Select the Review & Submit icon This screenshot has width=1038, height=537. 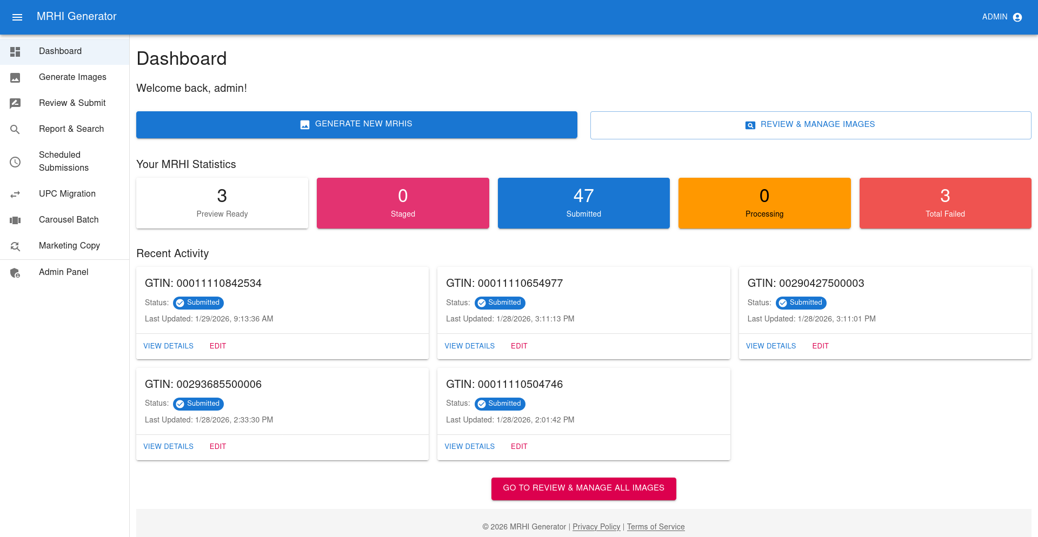point(15,103)
